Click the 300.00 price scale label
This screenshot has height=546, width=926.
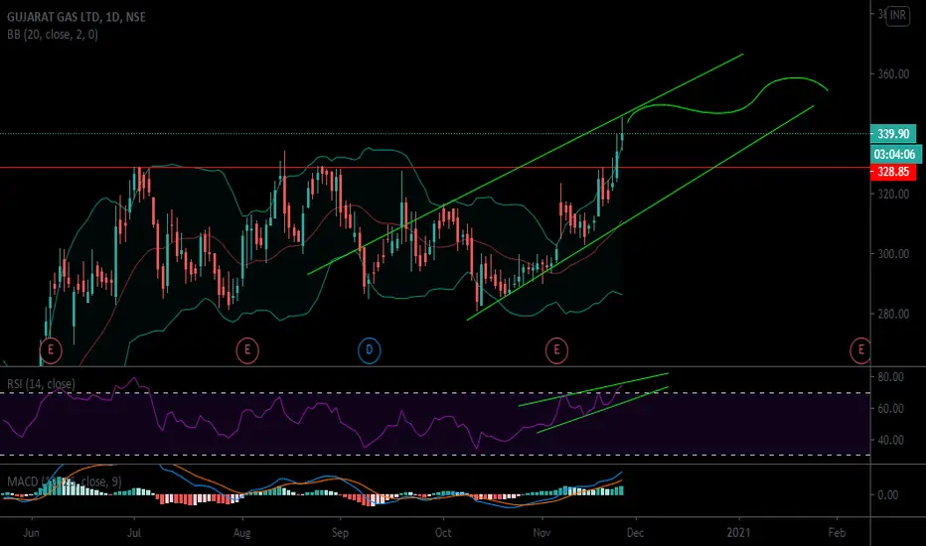[893, 254]
